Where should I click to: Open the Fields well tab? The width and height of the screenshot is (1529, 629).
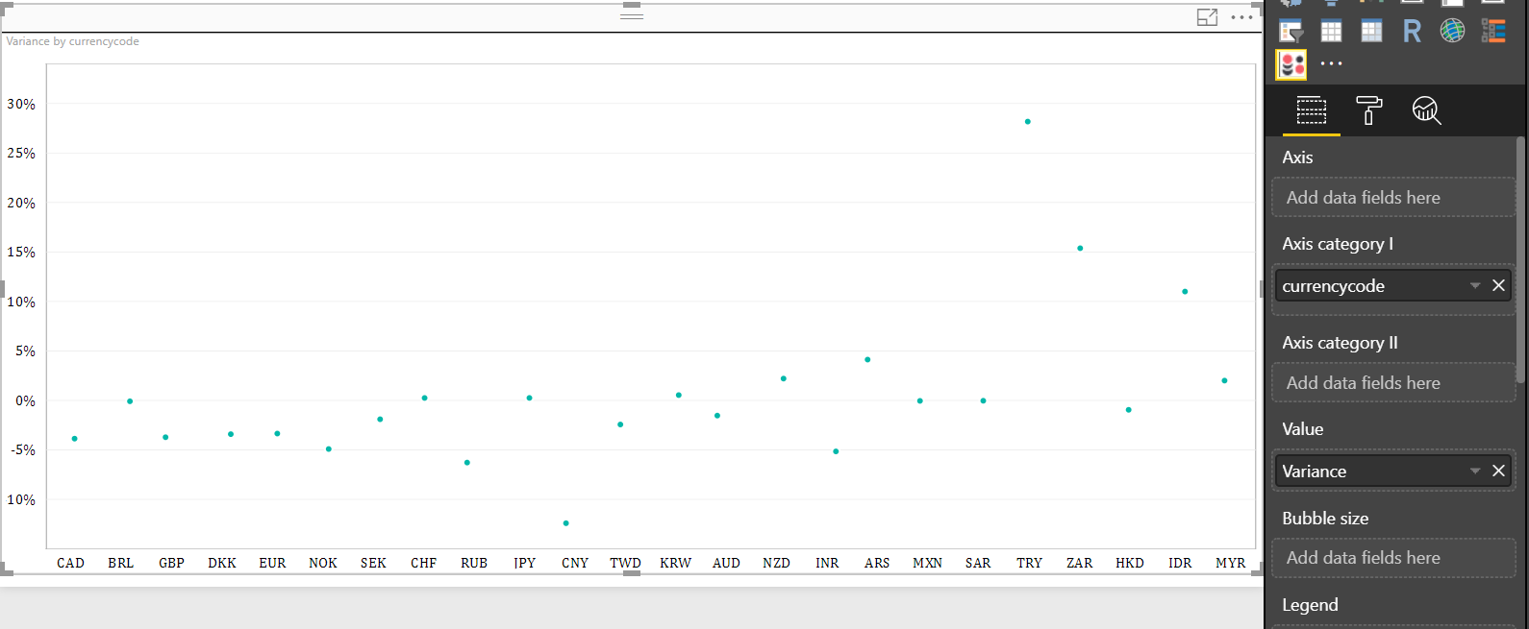pos(1312,110)
